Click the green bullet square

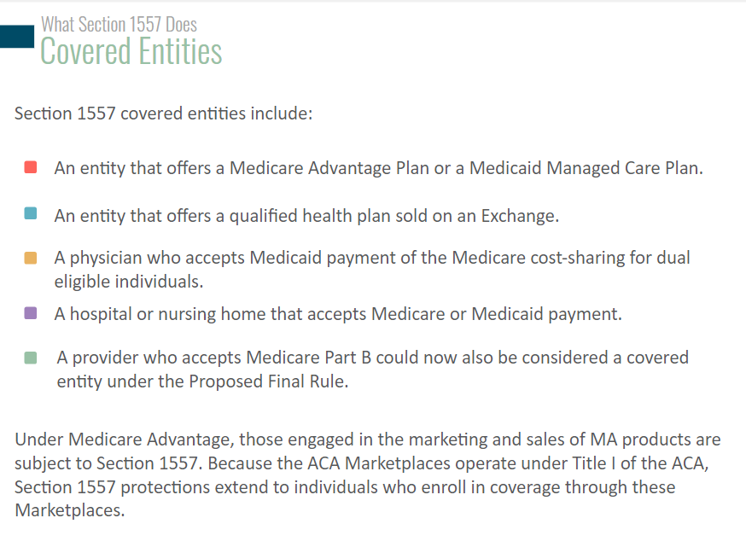tap(31, 358)
